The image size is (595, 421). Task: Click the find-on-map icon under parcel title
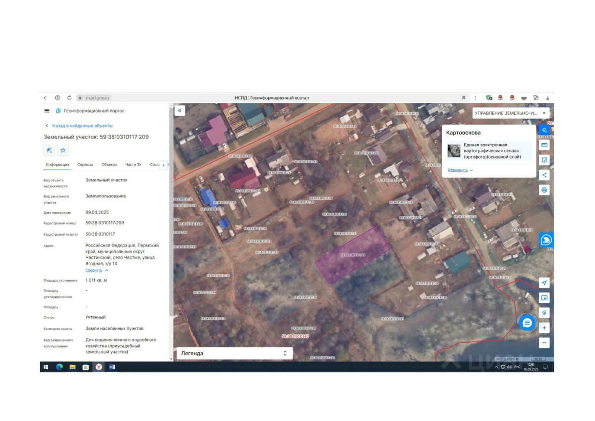49,150
